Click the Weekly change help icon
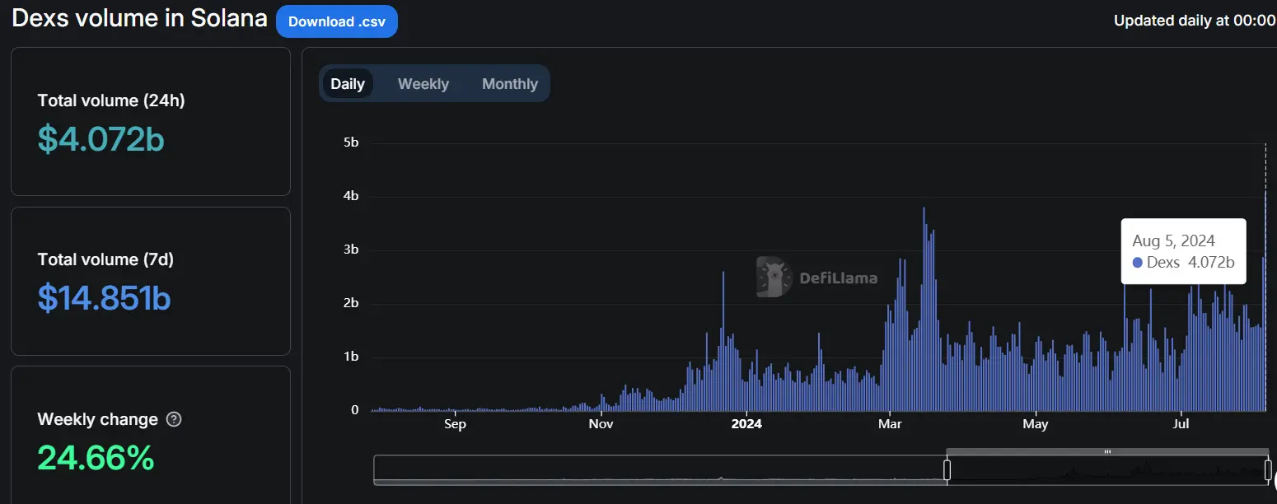The width and height of the screenshot is (1277, 504). pyautogui.click(x=174, y=419)
